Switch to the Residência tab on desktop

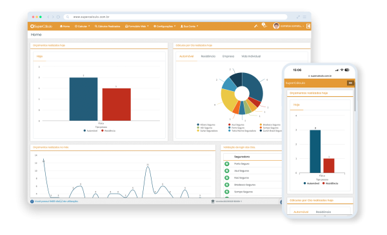(x=208, y=56)
